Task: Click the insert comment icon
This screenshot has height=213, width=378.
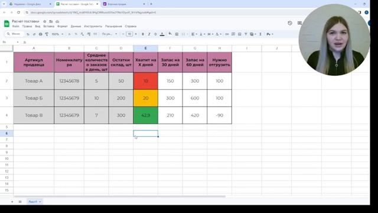Action: (x=233, y=34)
